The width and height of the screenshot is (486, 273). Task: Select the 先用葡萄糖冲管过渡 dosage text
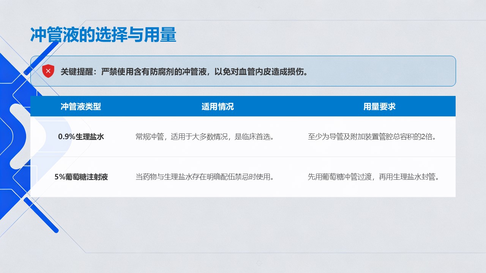coord(373,177)
